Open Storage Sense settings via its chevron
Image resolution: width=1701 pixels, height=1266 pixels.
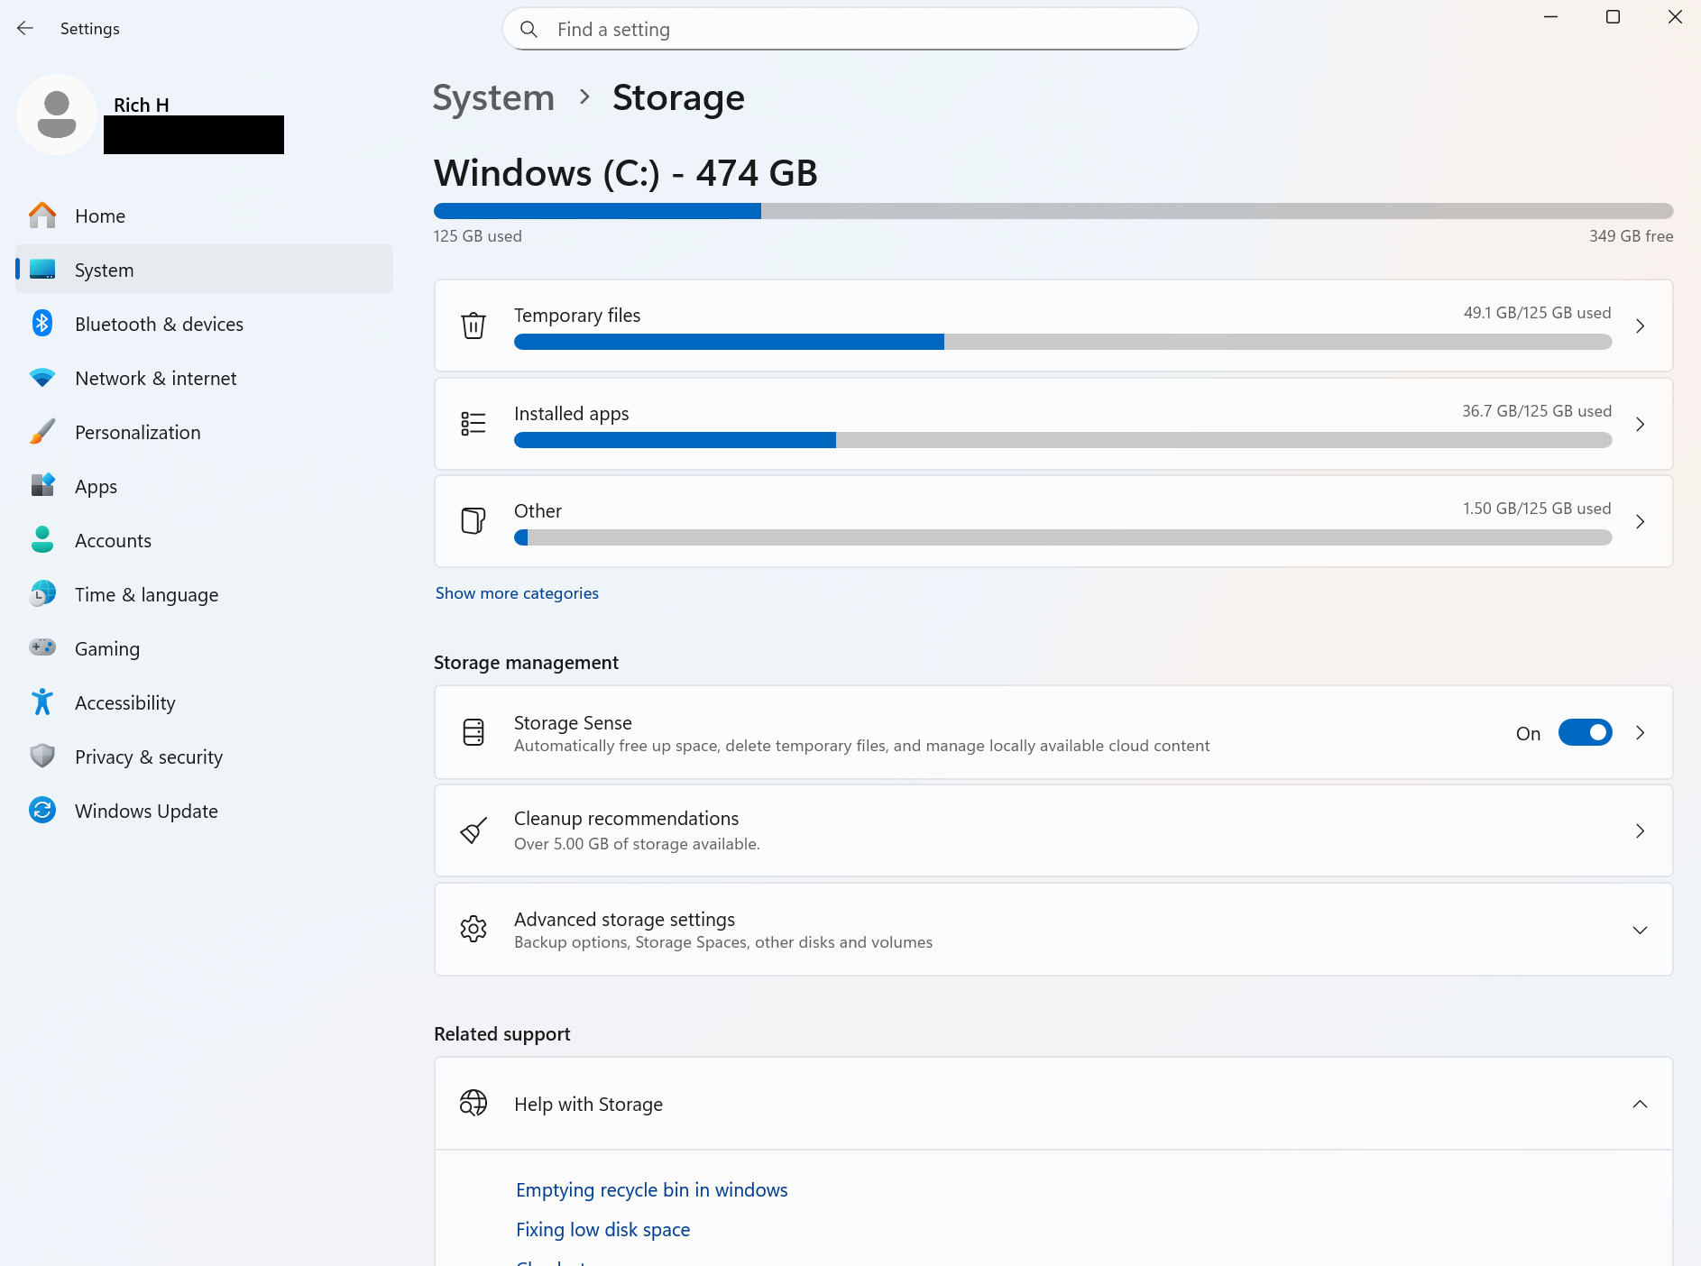point(1641,733)
